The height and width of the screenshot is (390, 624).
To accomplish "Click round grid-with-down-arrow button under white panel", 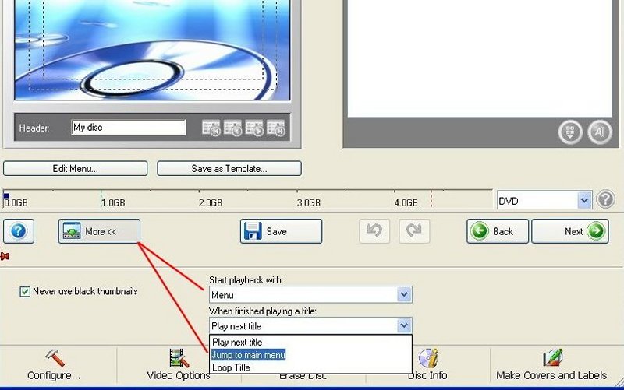I will tap(570, 132).
